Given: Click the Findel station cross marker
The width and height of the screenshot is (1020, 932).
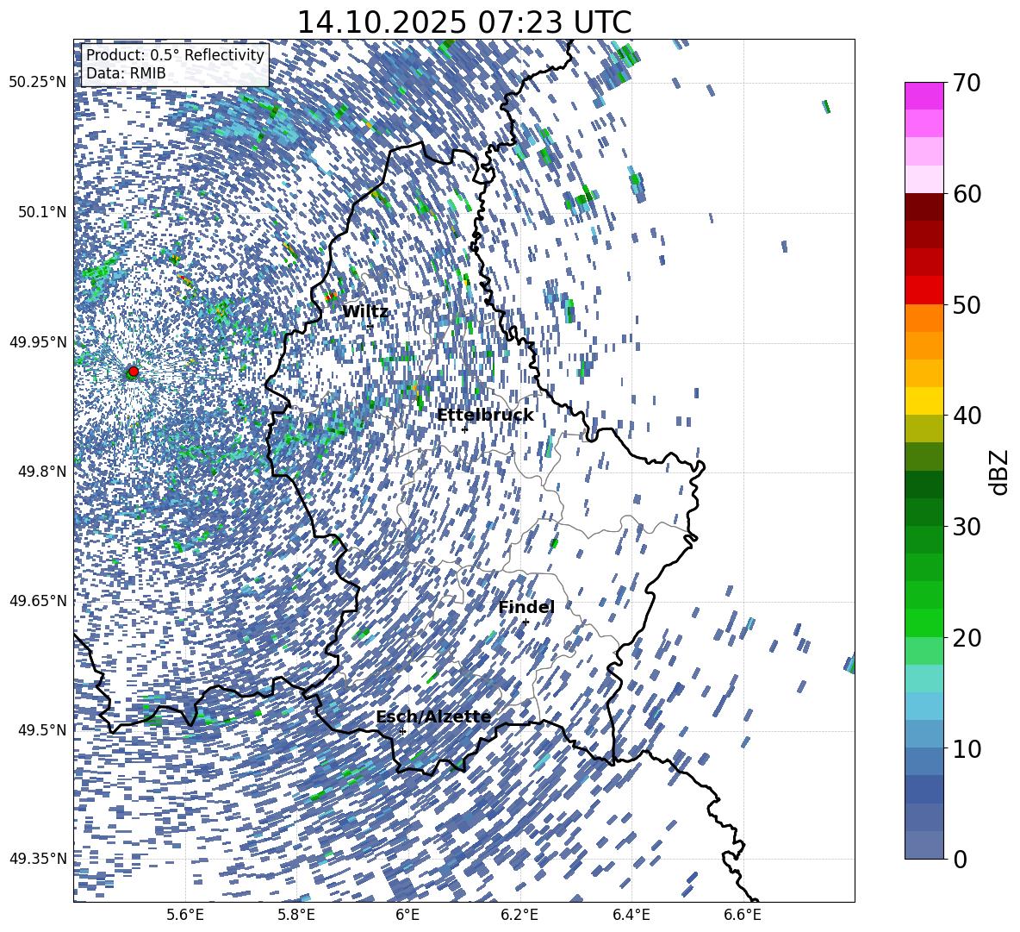Looking at the screenshot, I should coord(526,622).
